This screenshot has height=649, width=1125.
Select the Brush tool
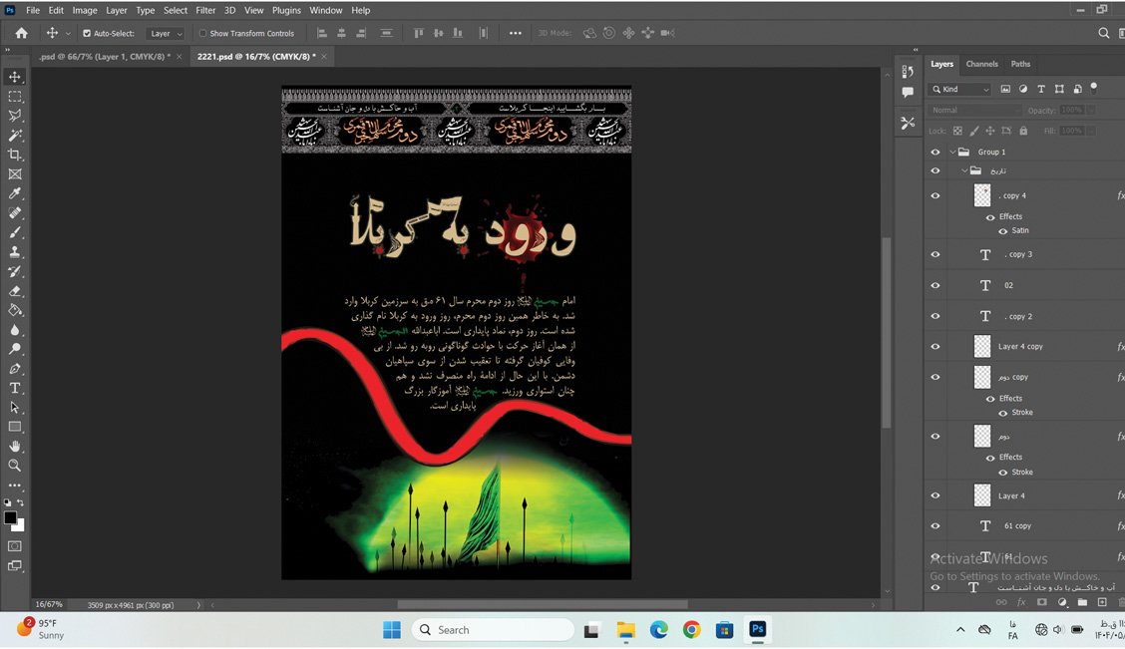[14, 232]
